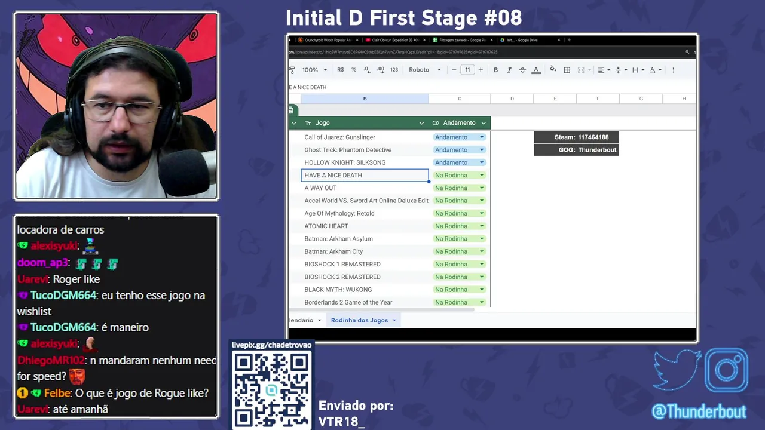Open status dropdown for Call of Juarez: Gunslinger
Screen dimensions: 765x430
point(482,137)
